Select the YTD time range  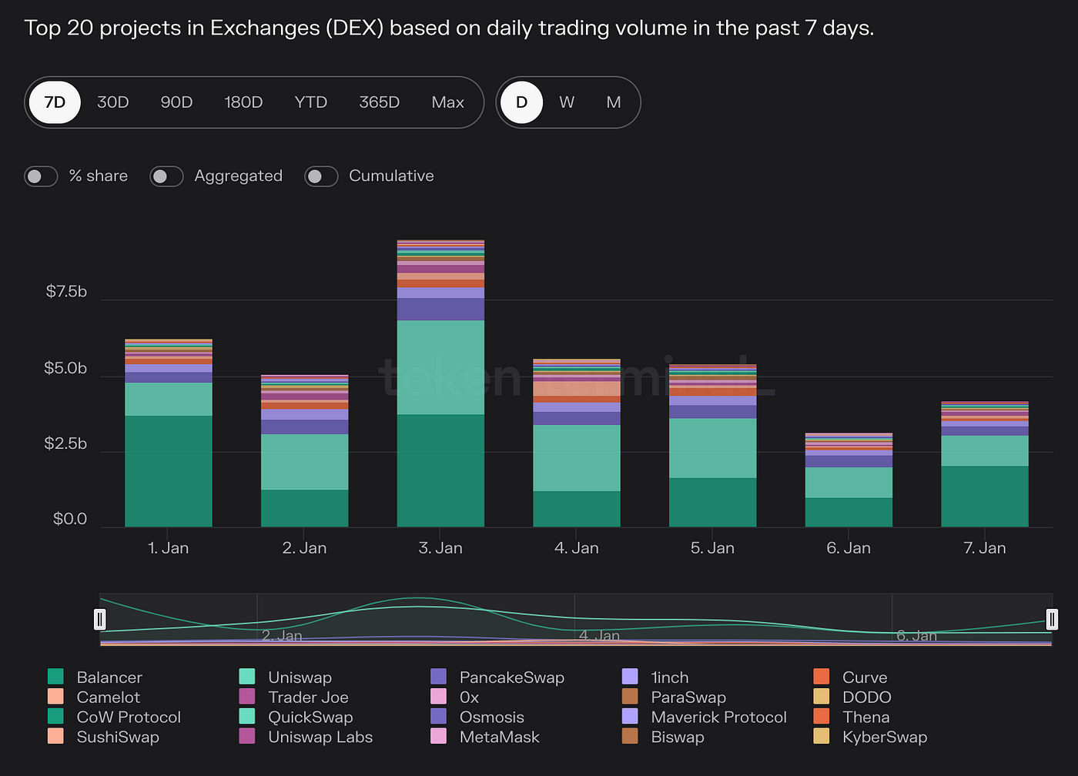pos(311,102)
